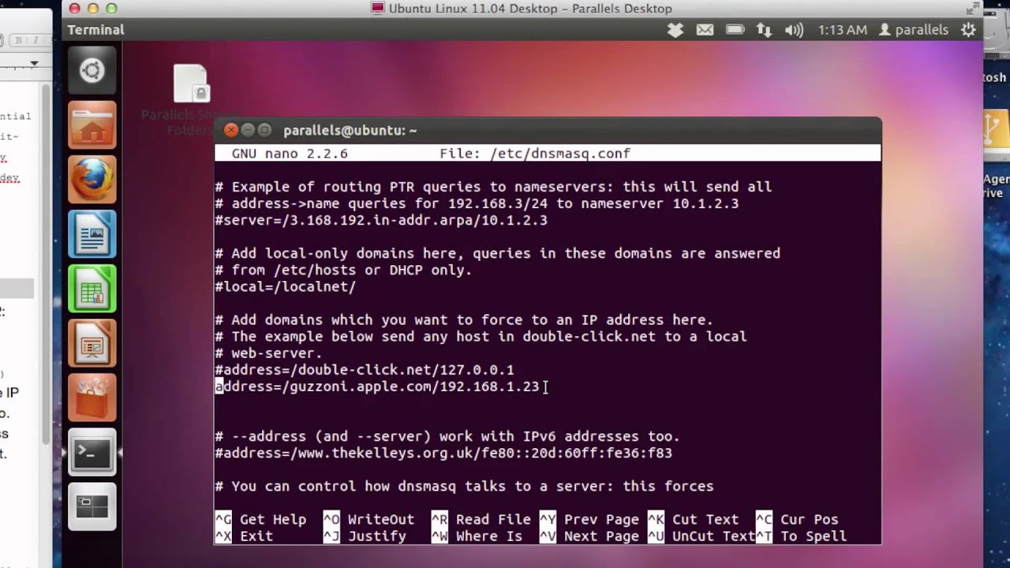Screen dimensions: 1010x568
Task: Launch Firefox from the launcher
Action: point(92,180)
